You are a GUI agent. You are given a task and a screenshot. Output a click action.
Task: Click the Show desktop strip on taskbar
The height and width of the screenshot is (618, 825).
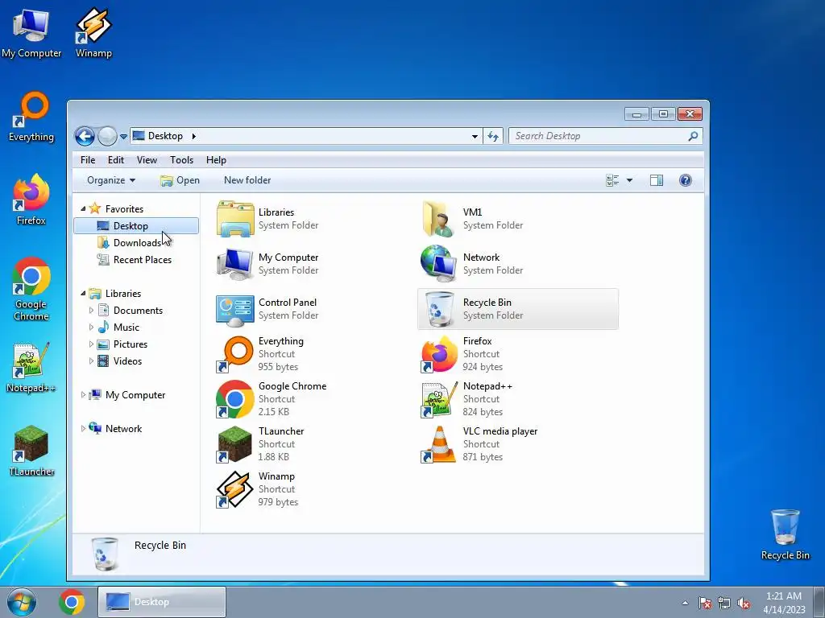[x=819, y=602]
